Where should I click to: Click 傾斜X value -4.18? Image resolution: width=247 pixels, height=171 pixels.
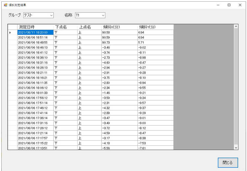pos(120,143)
